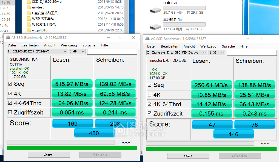Select the urwtest folder icon

tap(29, 7)
